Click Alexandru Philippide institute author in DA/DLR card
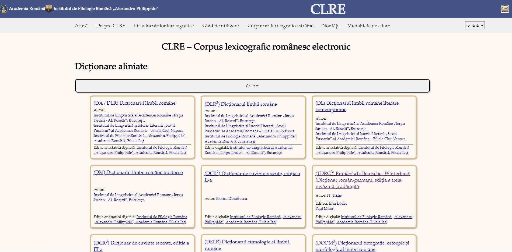This screenshot has width=512, height=252. click(140, 138)
